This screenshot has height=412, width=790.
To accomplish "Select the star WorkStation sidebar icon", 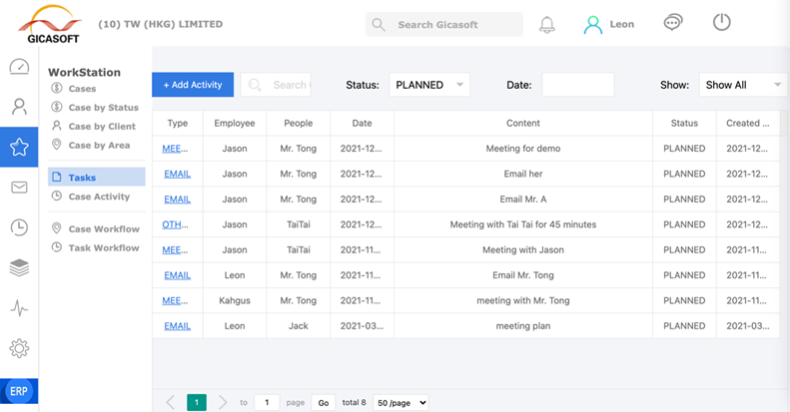I will (x=19, y=148).
